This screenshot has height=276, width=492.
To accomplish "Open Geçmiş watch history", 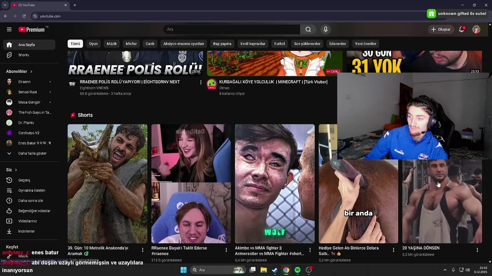I will 29,180.
